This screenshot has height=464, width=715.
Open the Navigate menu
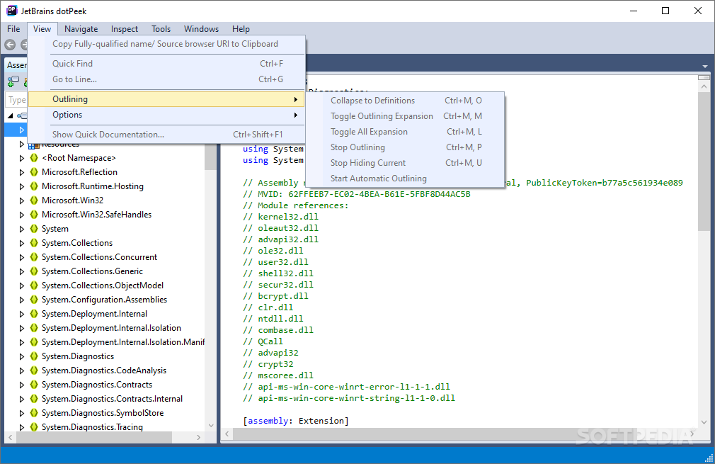click(x=81, y=29)
